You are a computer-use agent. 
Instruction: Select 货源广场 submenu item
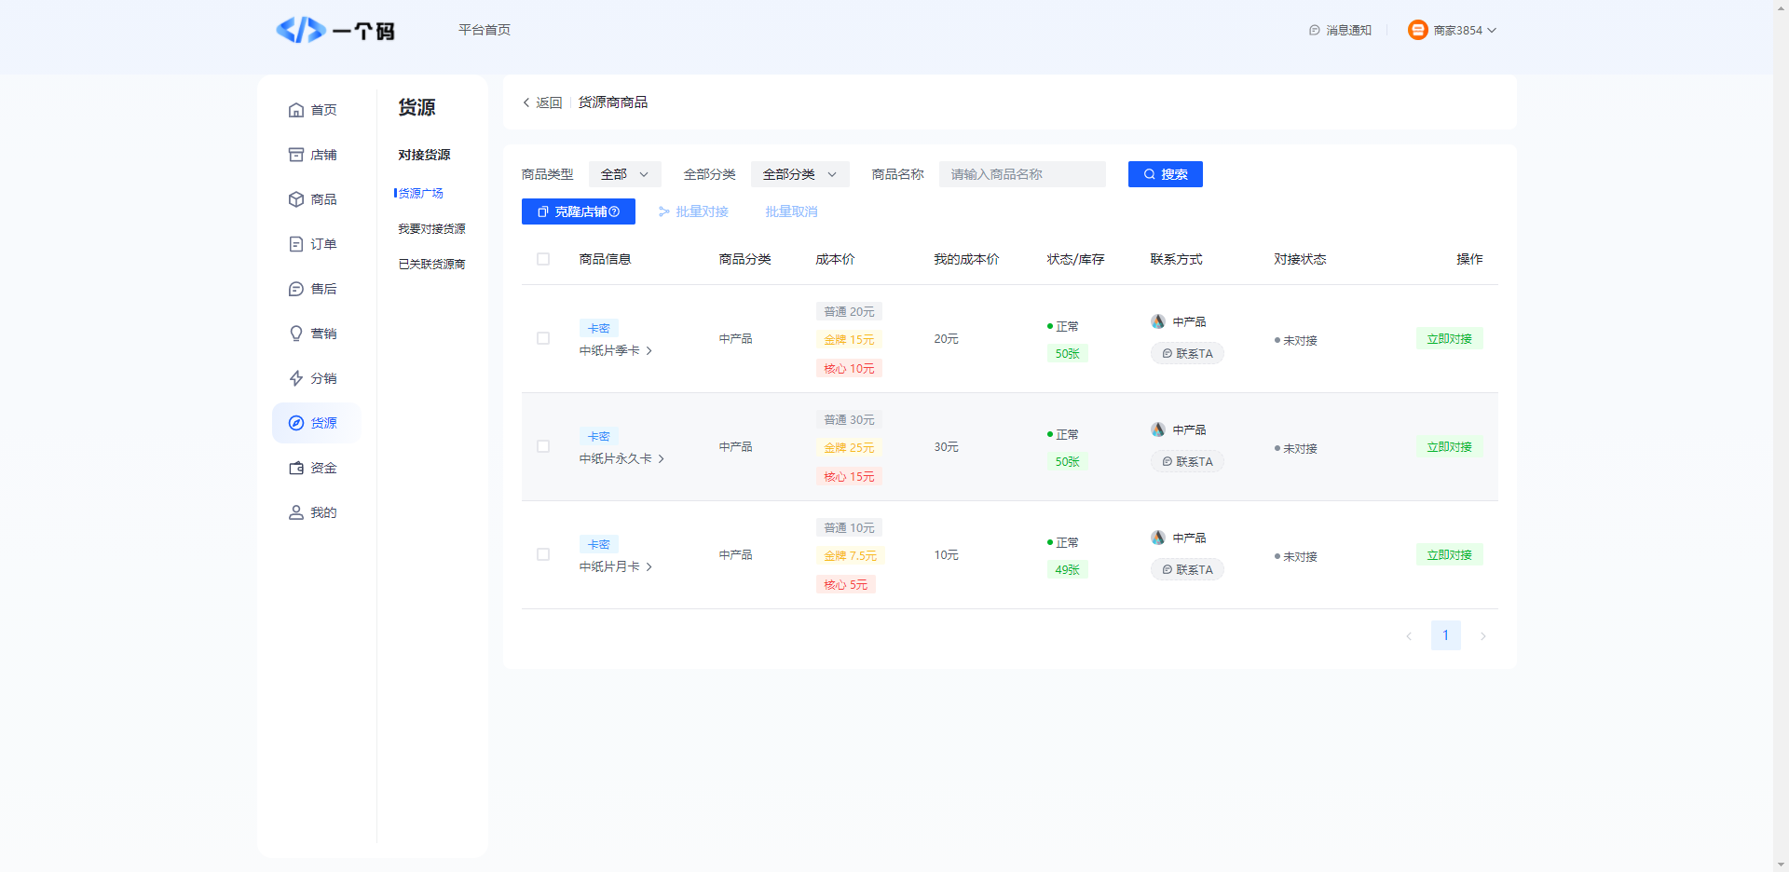pos(421,194)
